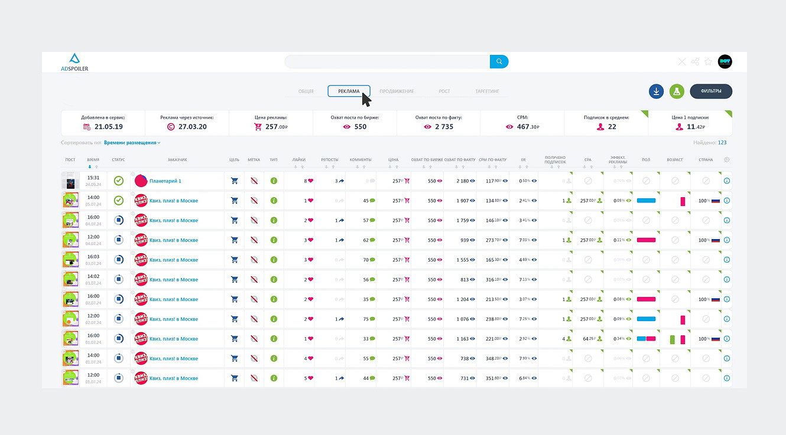Click the blue search magnifier button
This screenshot has height=435, width=786.
click(x=499, y=61)
